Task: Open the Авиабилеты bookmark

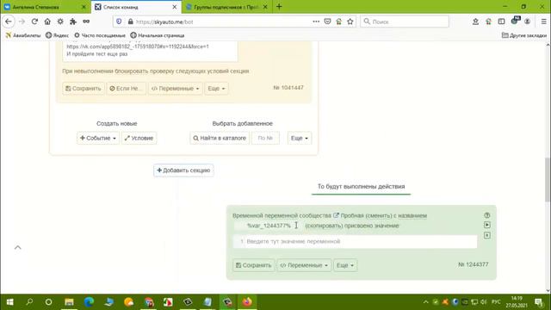Action: pos(23,35)
